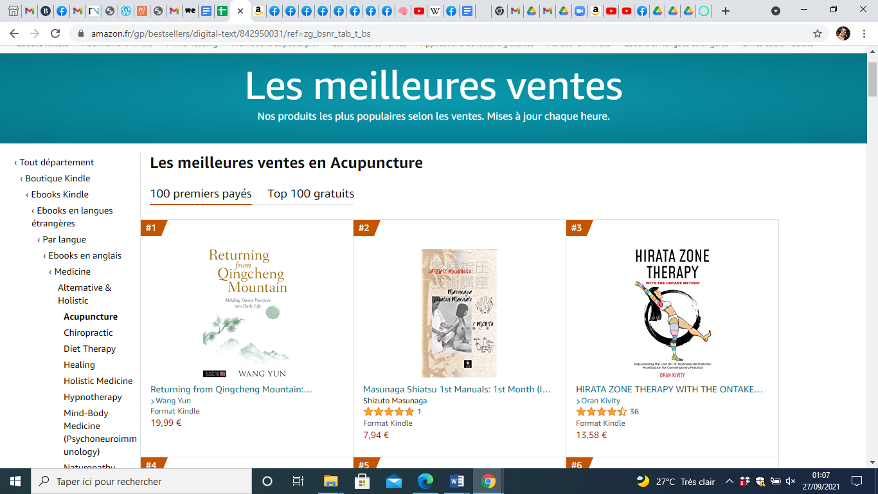The height and width of the screenshot is (494, 878).
Task: Open File Explorer in the taskbar
Action: point(330,481)
